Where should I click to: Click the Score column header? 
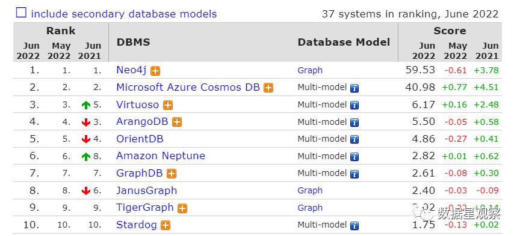click(x=450, y=31)
